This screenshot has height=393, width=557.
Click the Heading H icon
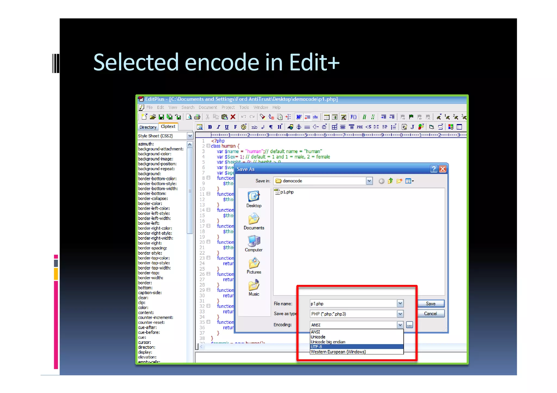click(x=280, y=127)
